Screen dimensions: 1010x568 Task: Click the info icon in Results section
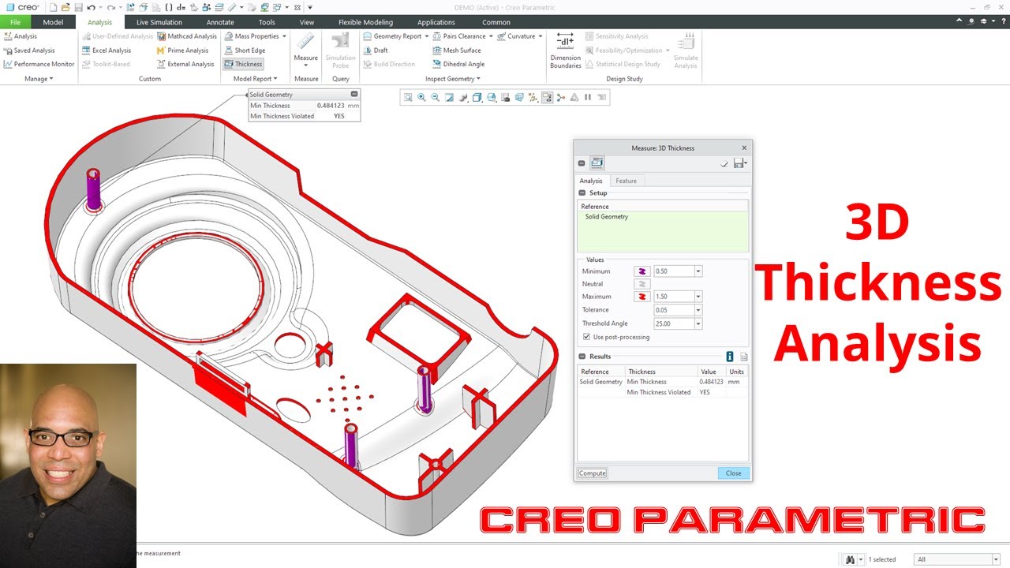click(x=730, y=357)
